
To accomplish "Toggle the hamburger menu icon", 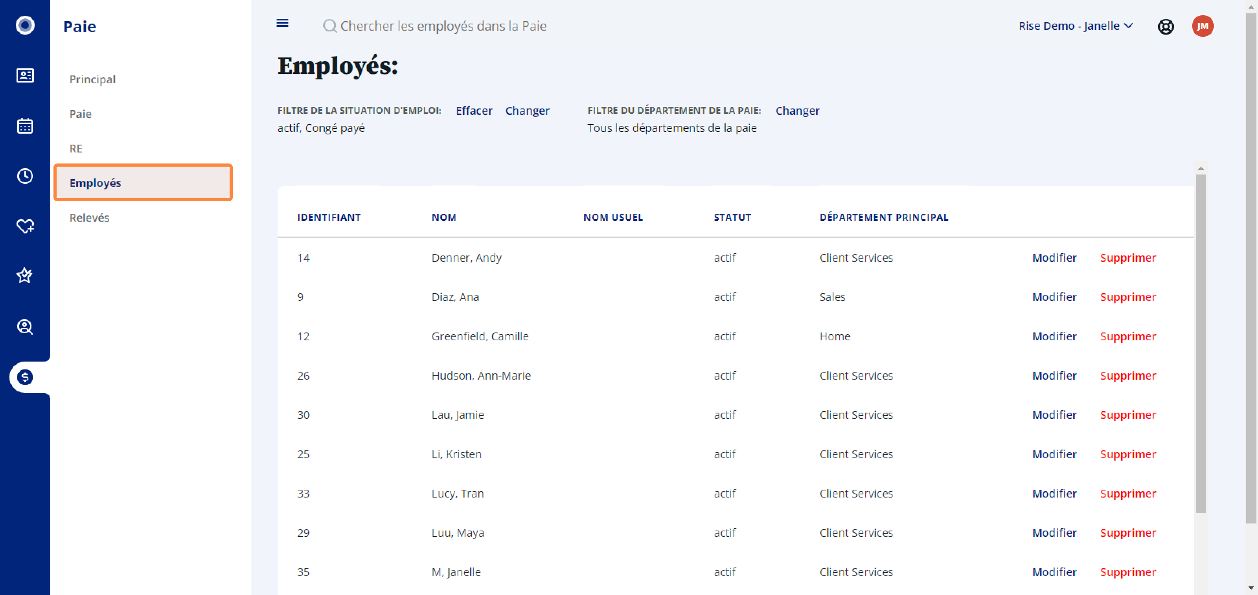I will pyautogui.click(x=282, y=23).
